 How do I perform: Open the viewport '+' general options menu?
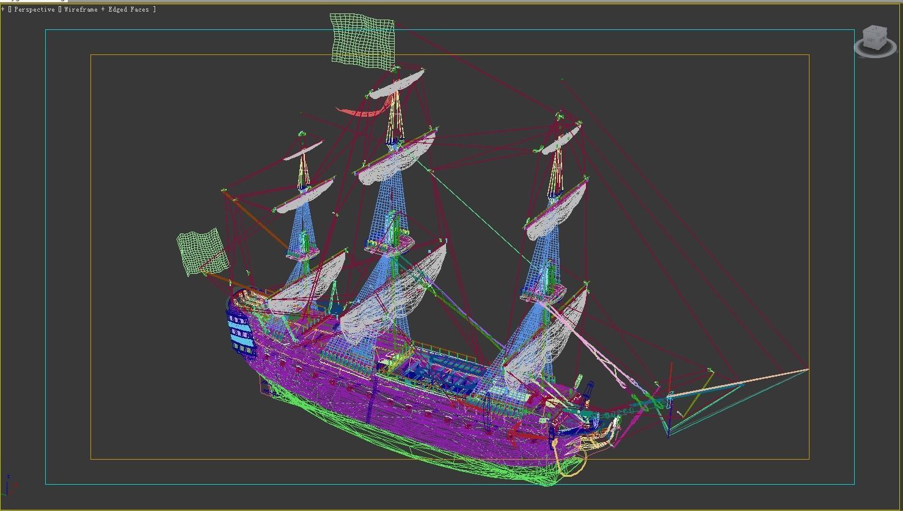click(x=3, y=10)
